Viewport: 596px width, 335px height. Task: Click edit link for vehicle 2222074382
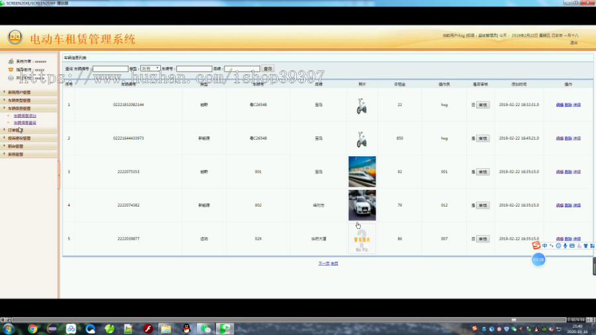[560, 205]
